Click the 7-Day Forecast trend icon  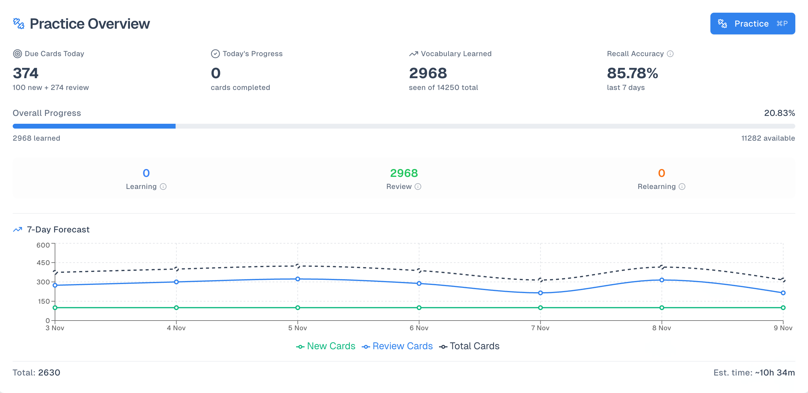click(x=18, y=229)
